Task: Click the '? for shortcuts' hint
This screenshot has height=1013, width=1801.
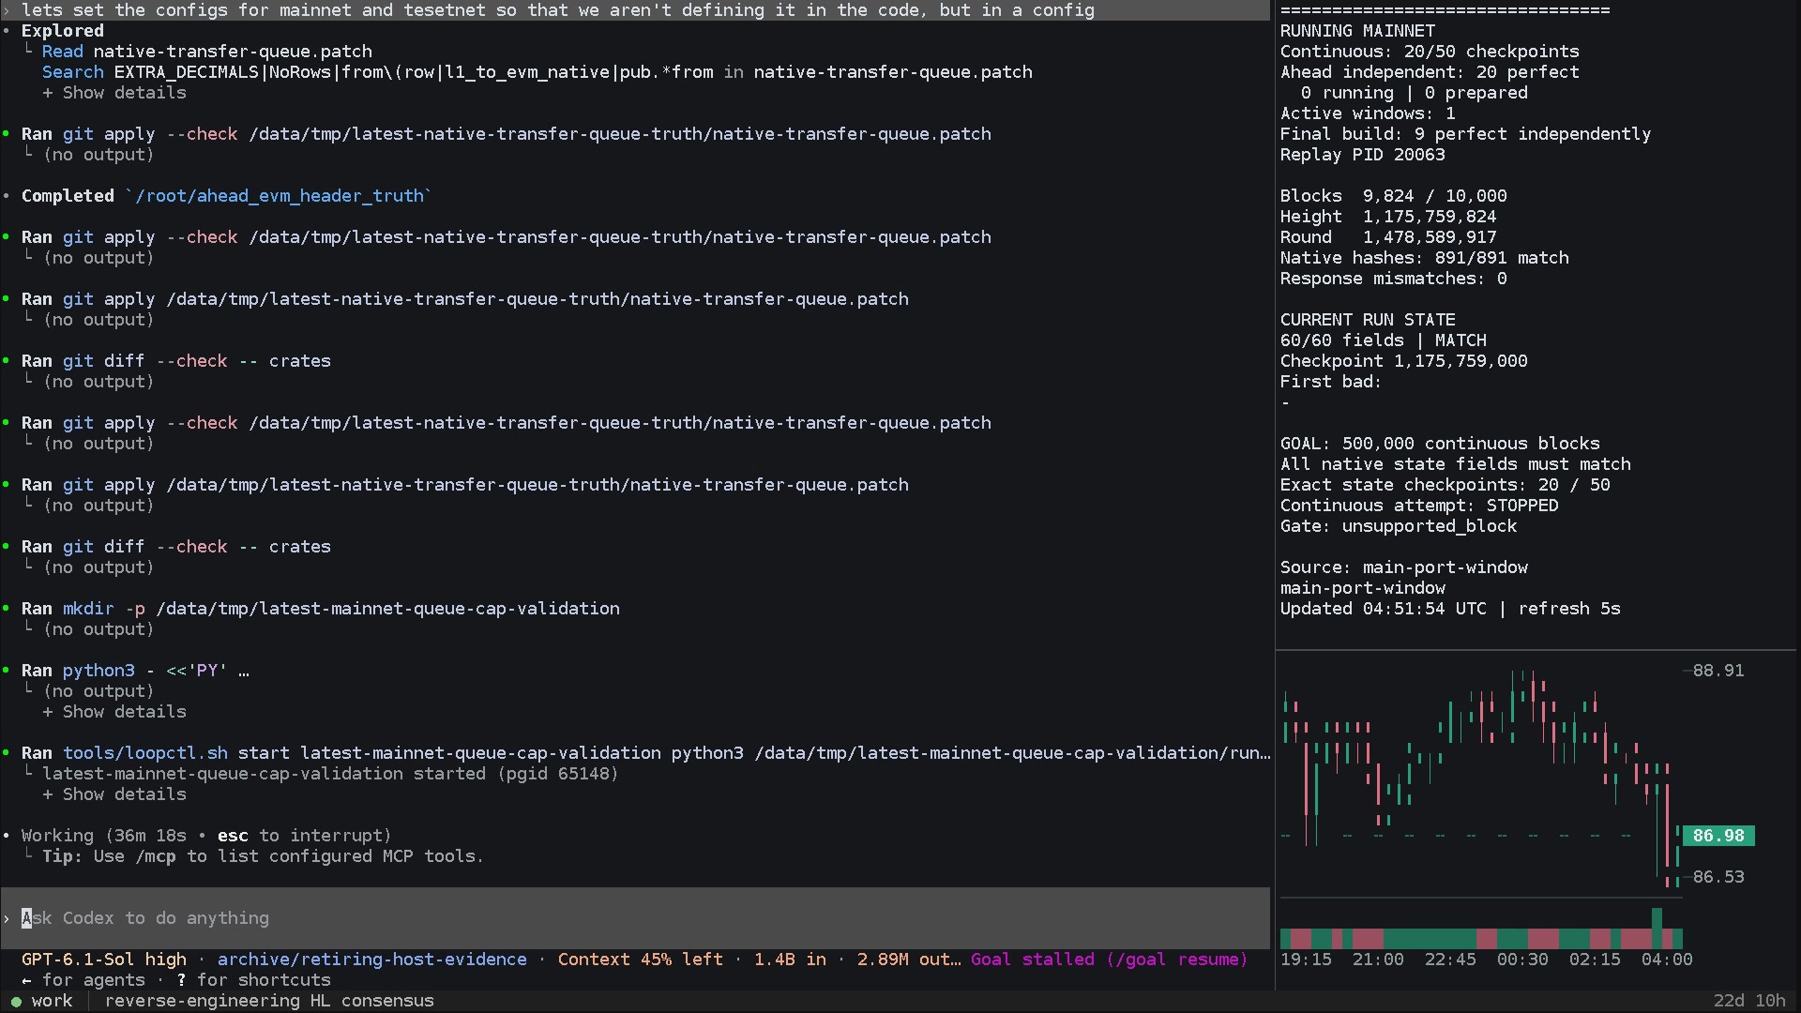Action: pos(253,980)
